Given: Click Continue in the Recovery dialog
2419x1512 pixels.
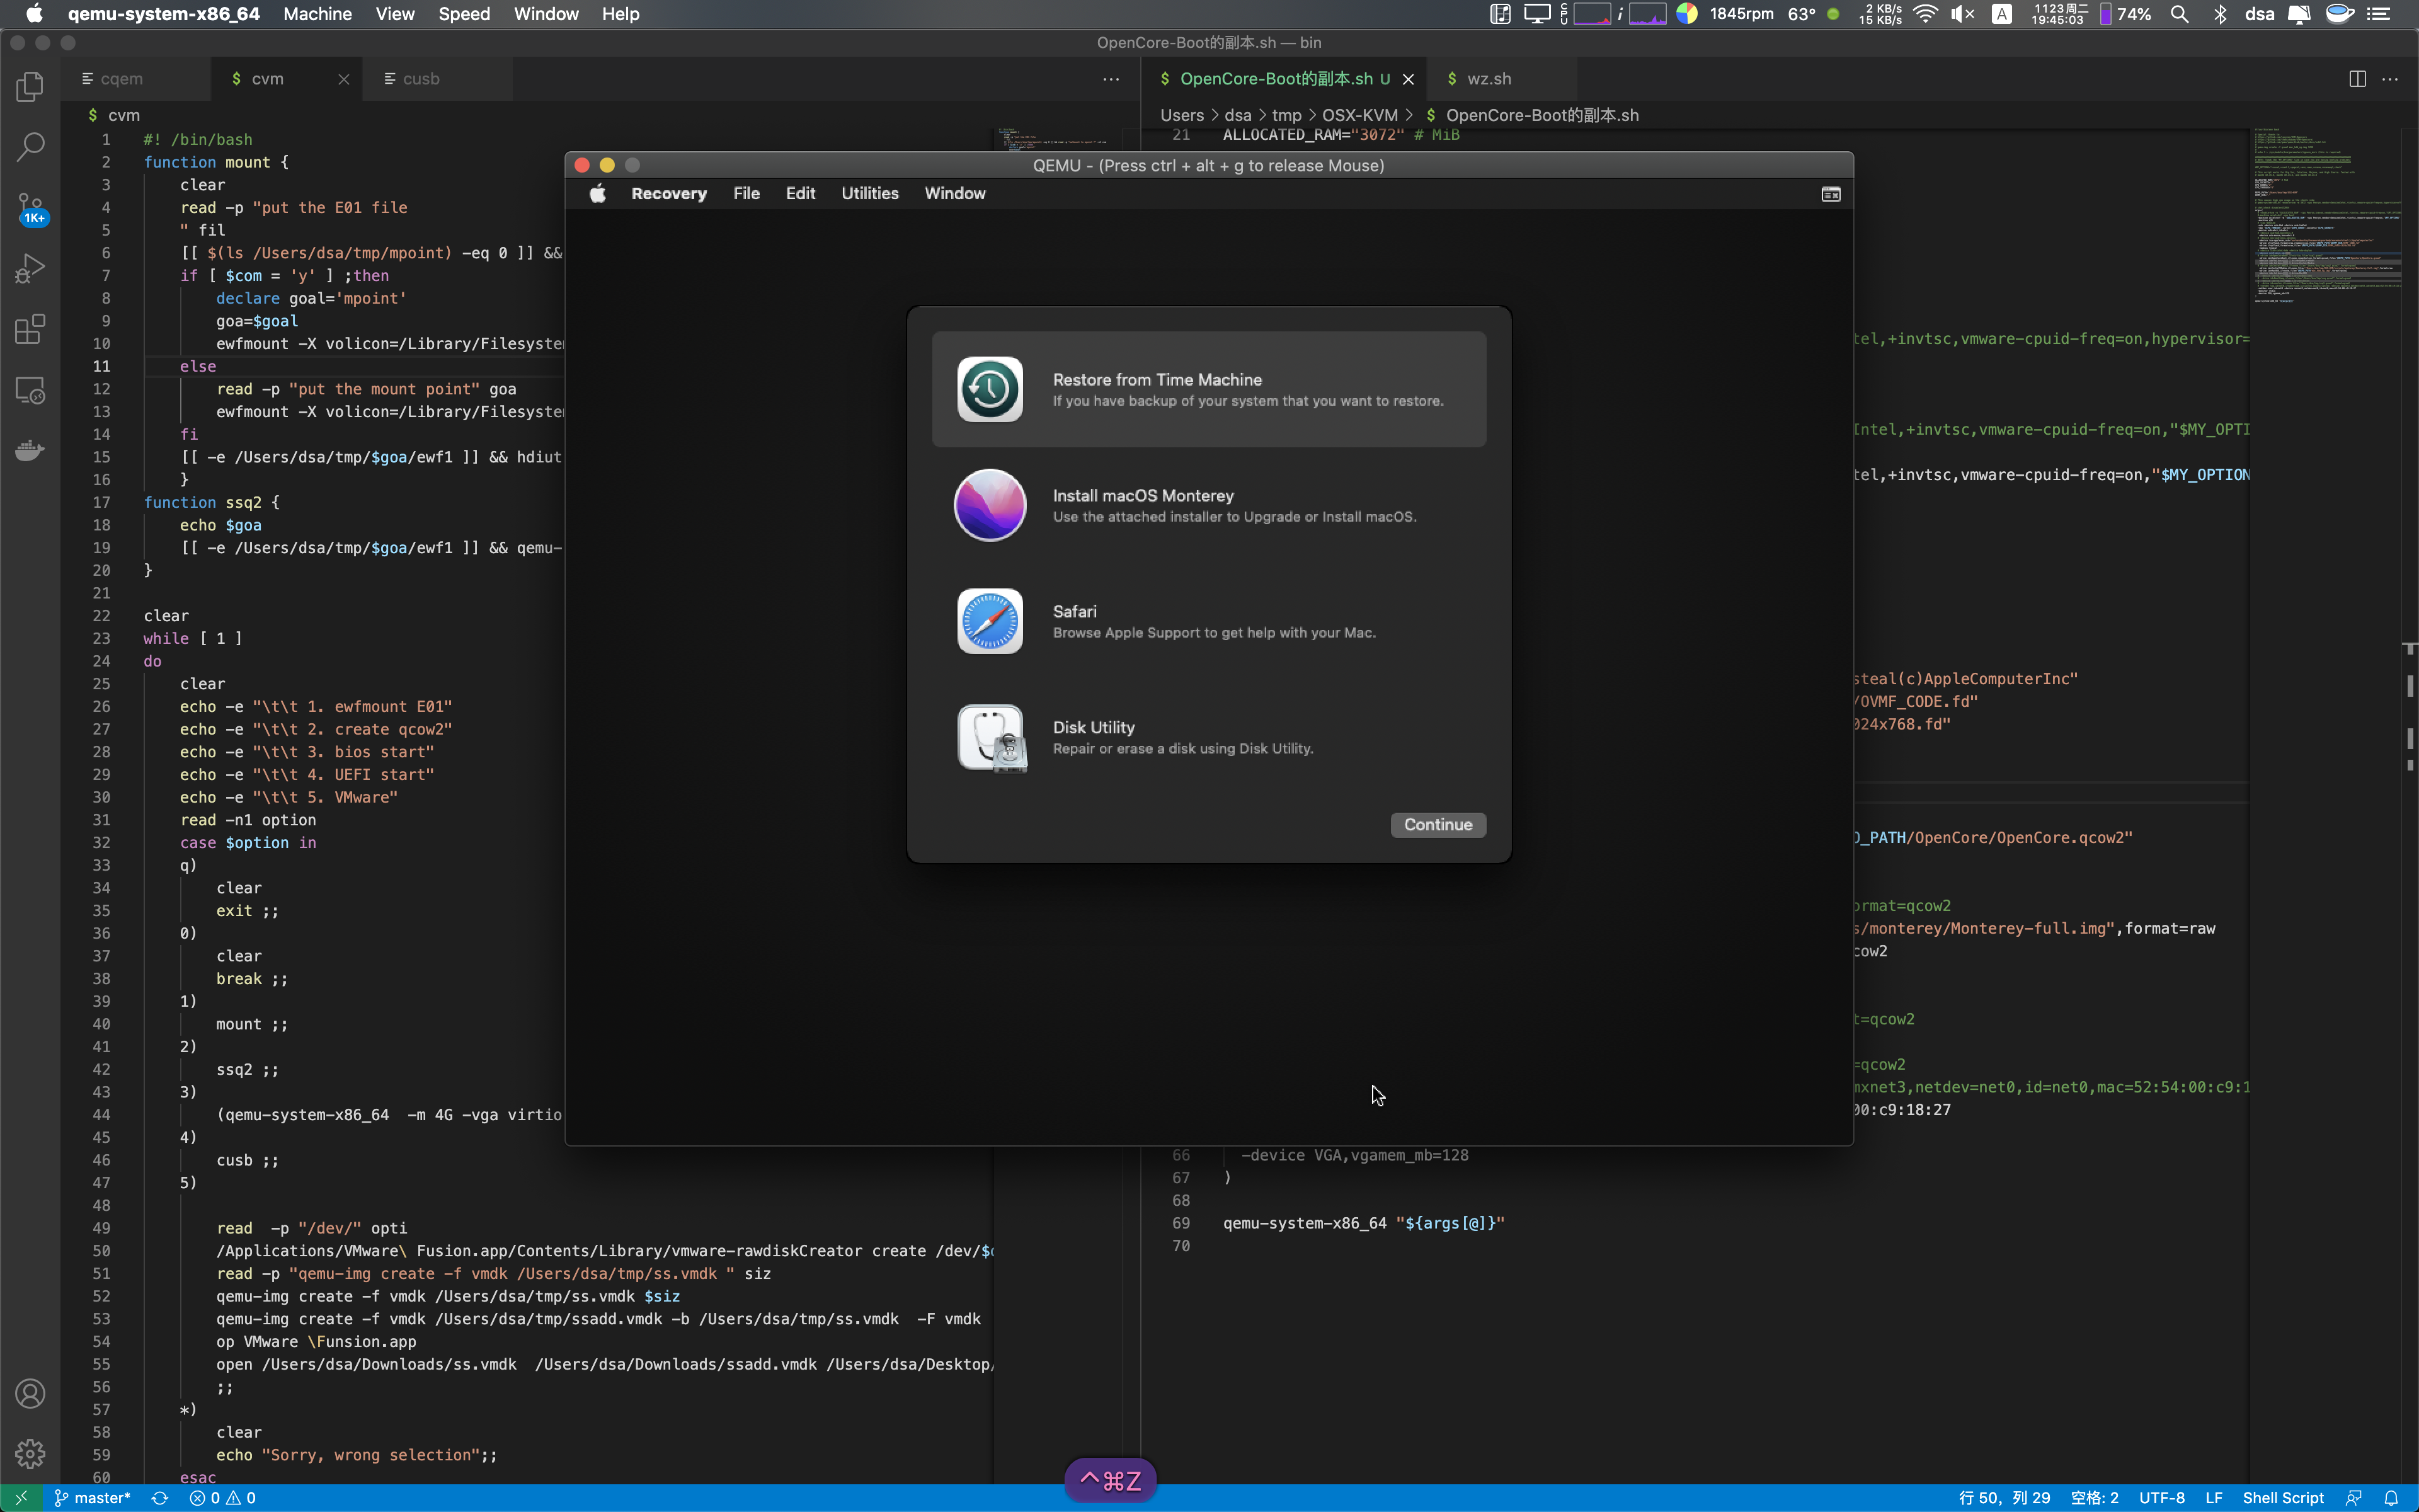Looking at the screenshot, I should coord(1438,824).
